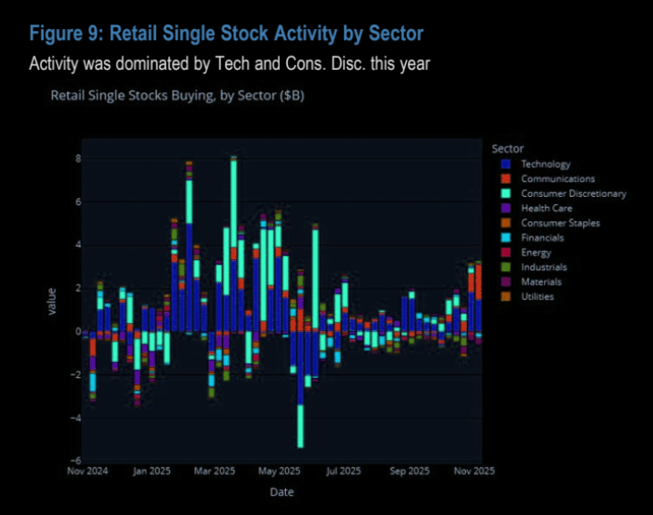Click the subtitle about Tech and Cons. Disc.
Screen dimensions: 653x515
(229, 64)
